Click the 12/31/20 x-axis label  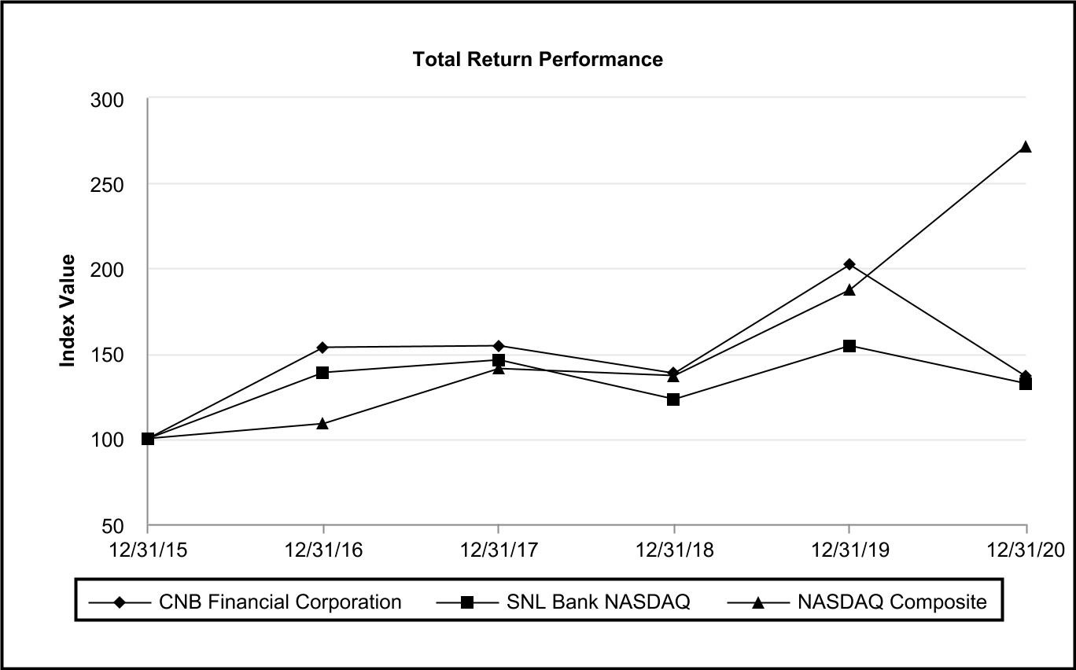tap(1026, 549)
